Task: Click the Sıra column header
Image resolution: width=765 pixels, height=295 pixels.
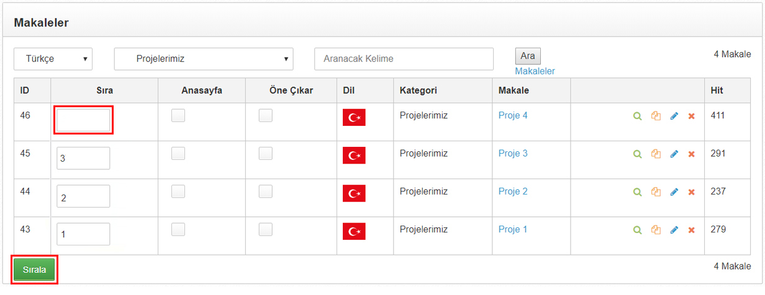Action: point(104,90)
